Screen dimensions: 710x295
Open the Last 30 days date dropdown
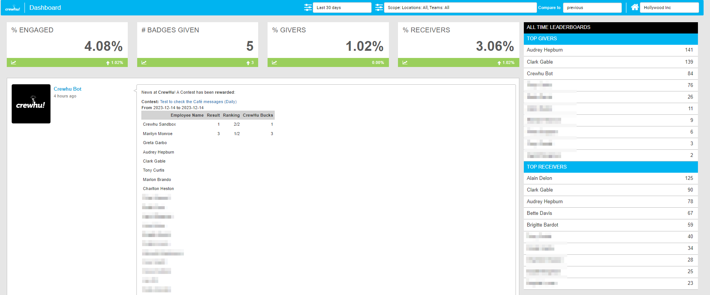click(x=342, y=8)
